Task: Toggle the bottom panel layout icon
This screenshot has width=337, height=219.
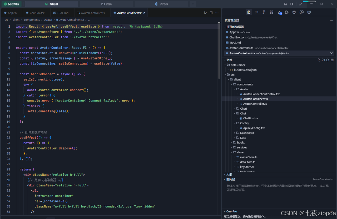Action: [286, 4]
